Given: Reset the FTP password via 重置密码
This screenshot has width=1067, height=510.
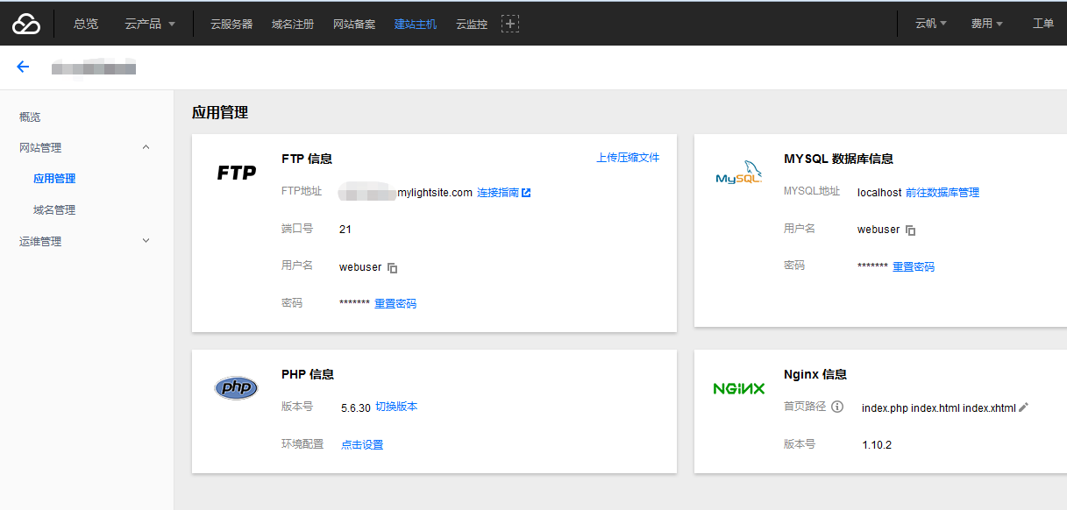Looking at the screenshot, I should [x=395, y=304].
